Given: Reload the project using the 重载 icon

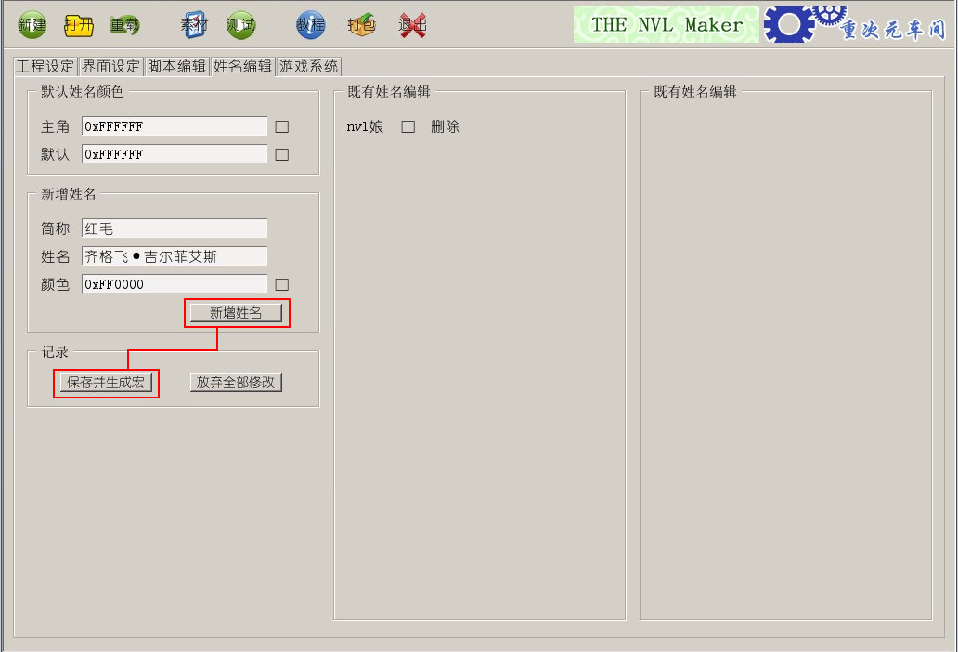Looking at the screenshot, I should click(x=125, y=25).
